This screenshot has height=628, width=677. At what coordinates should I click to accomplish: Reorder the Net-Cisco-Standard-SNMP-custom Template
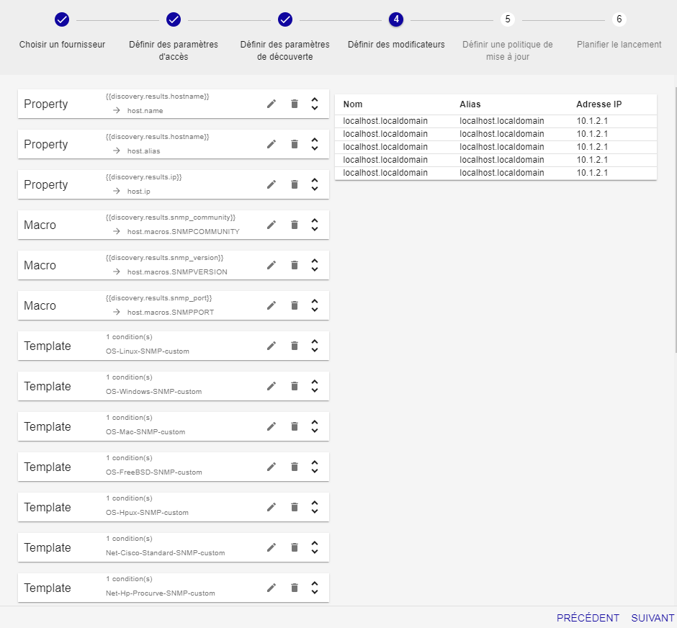[315, 548]
